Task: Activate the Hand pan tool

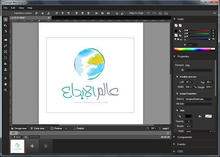Action: click(x=5, y=84)
